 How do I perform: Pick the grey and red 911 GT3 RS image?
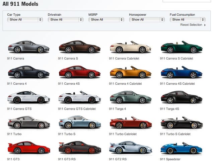(x=80, y=148)
